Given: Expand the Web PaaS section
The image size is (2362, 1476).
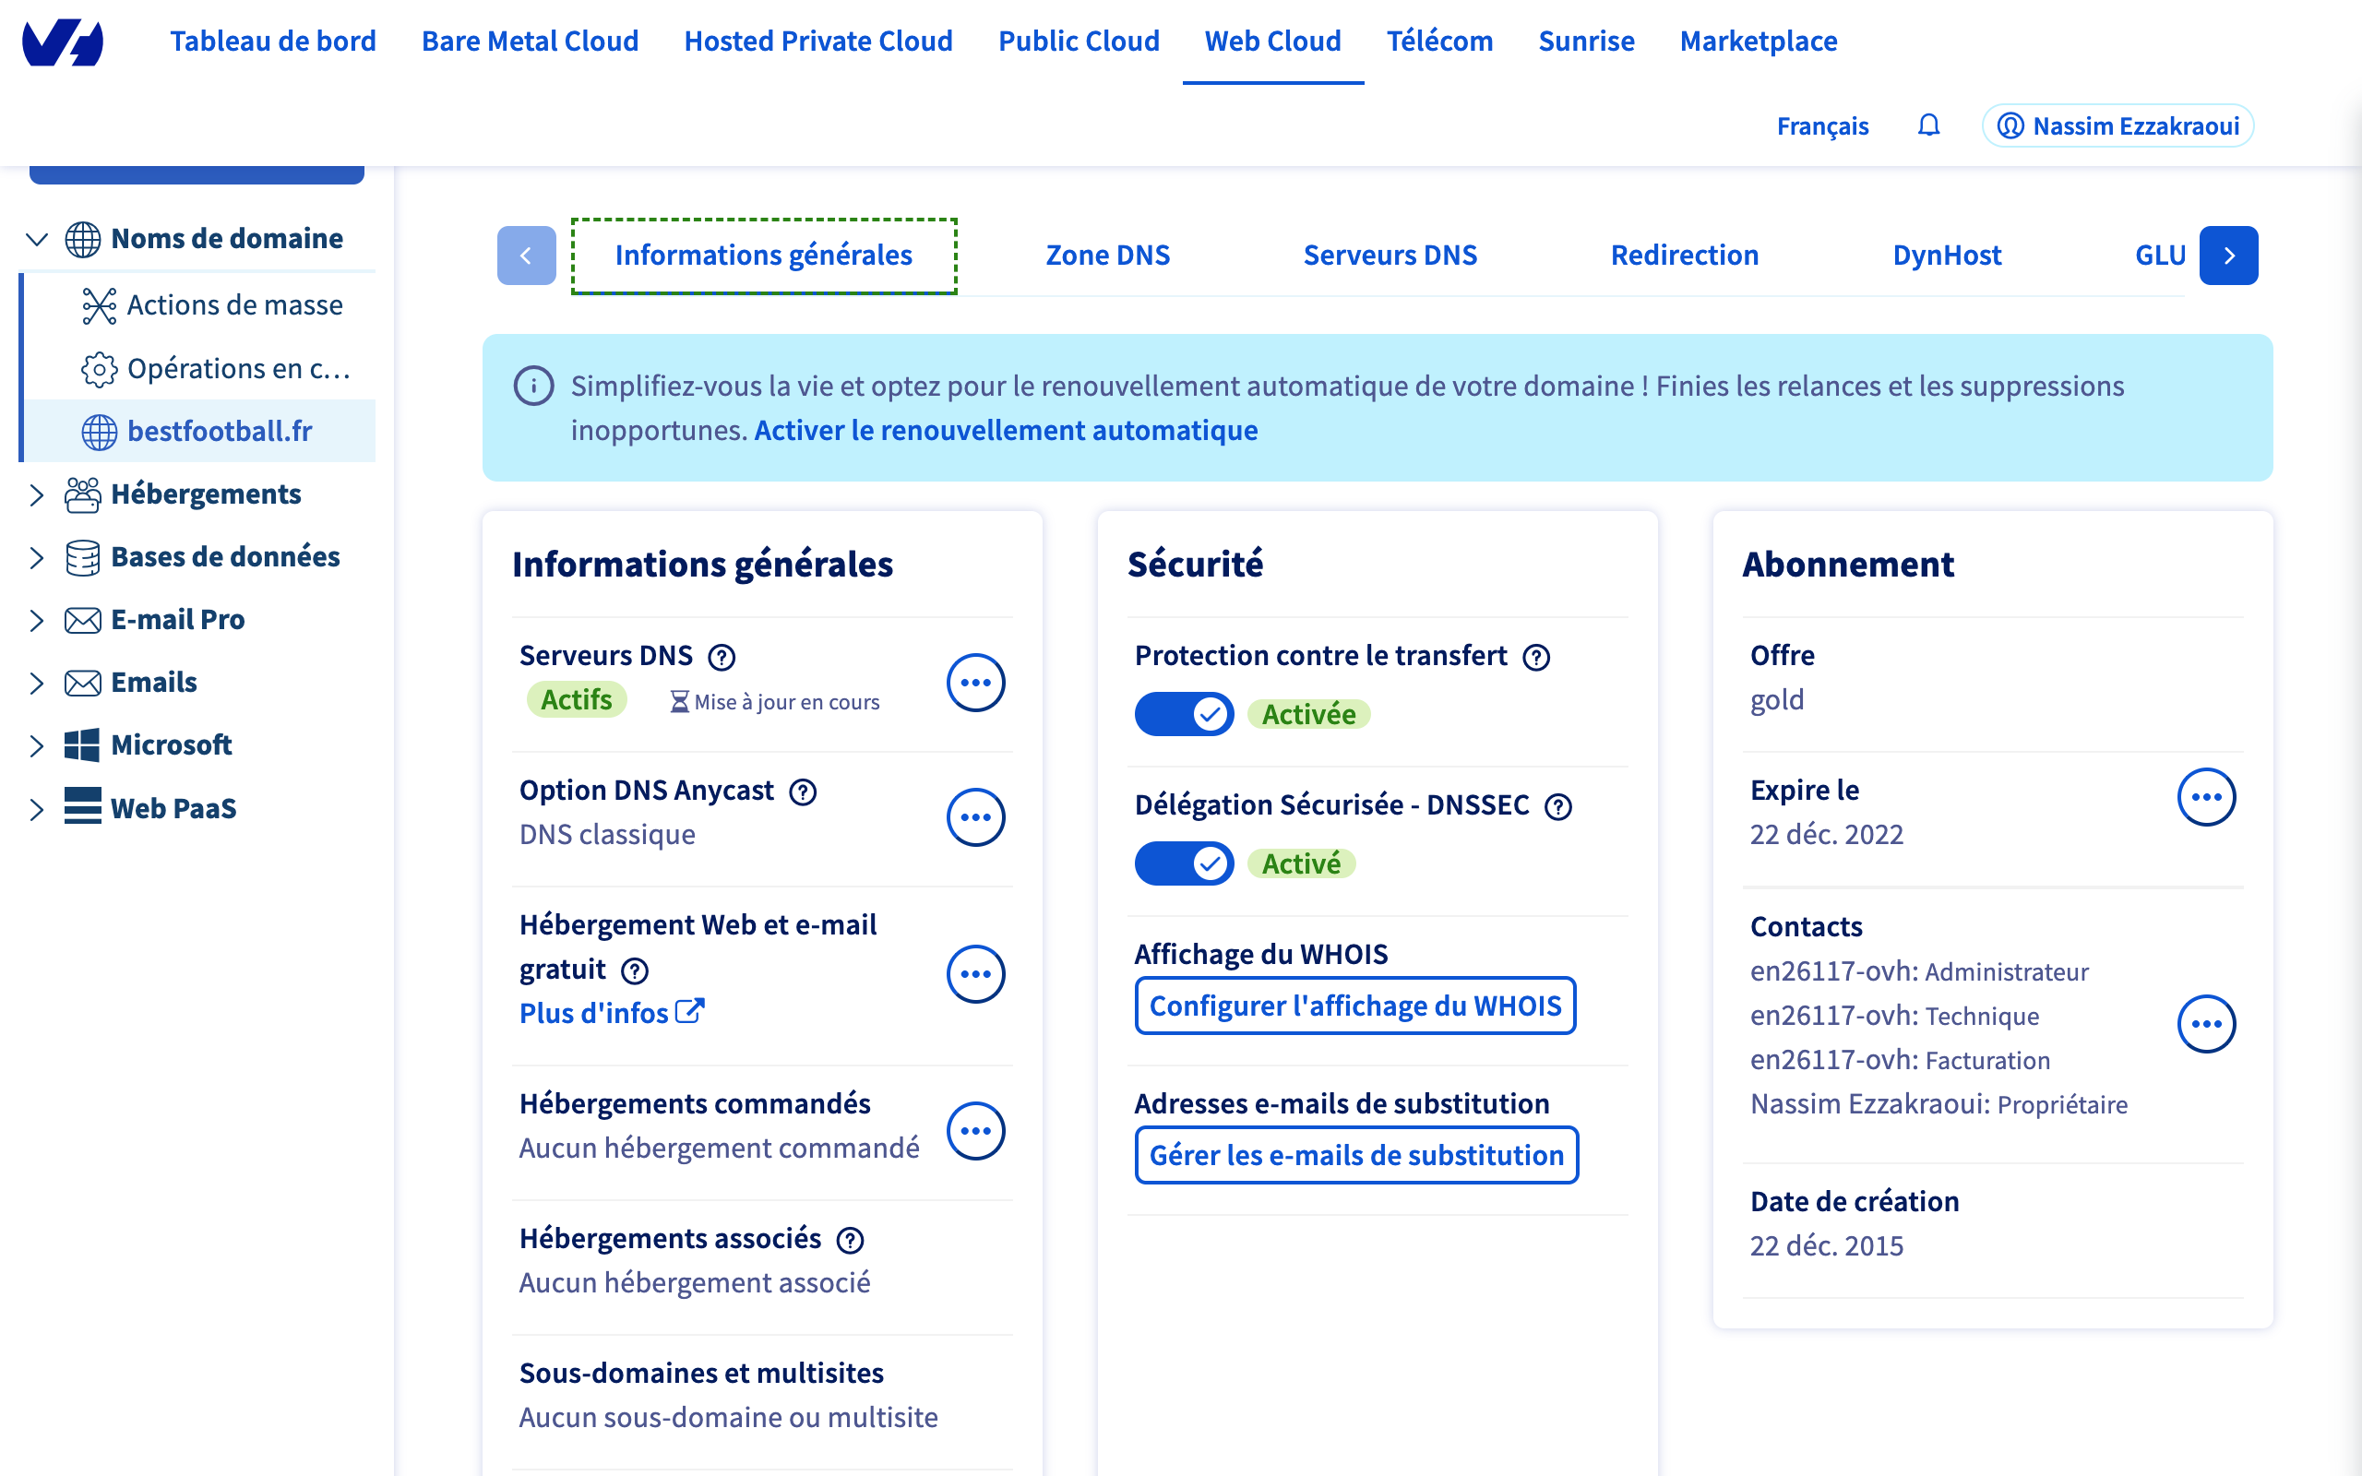Looking at the screenshot, I should pyautogui.click(x=37, y=809).
